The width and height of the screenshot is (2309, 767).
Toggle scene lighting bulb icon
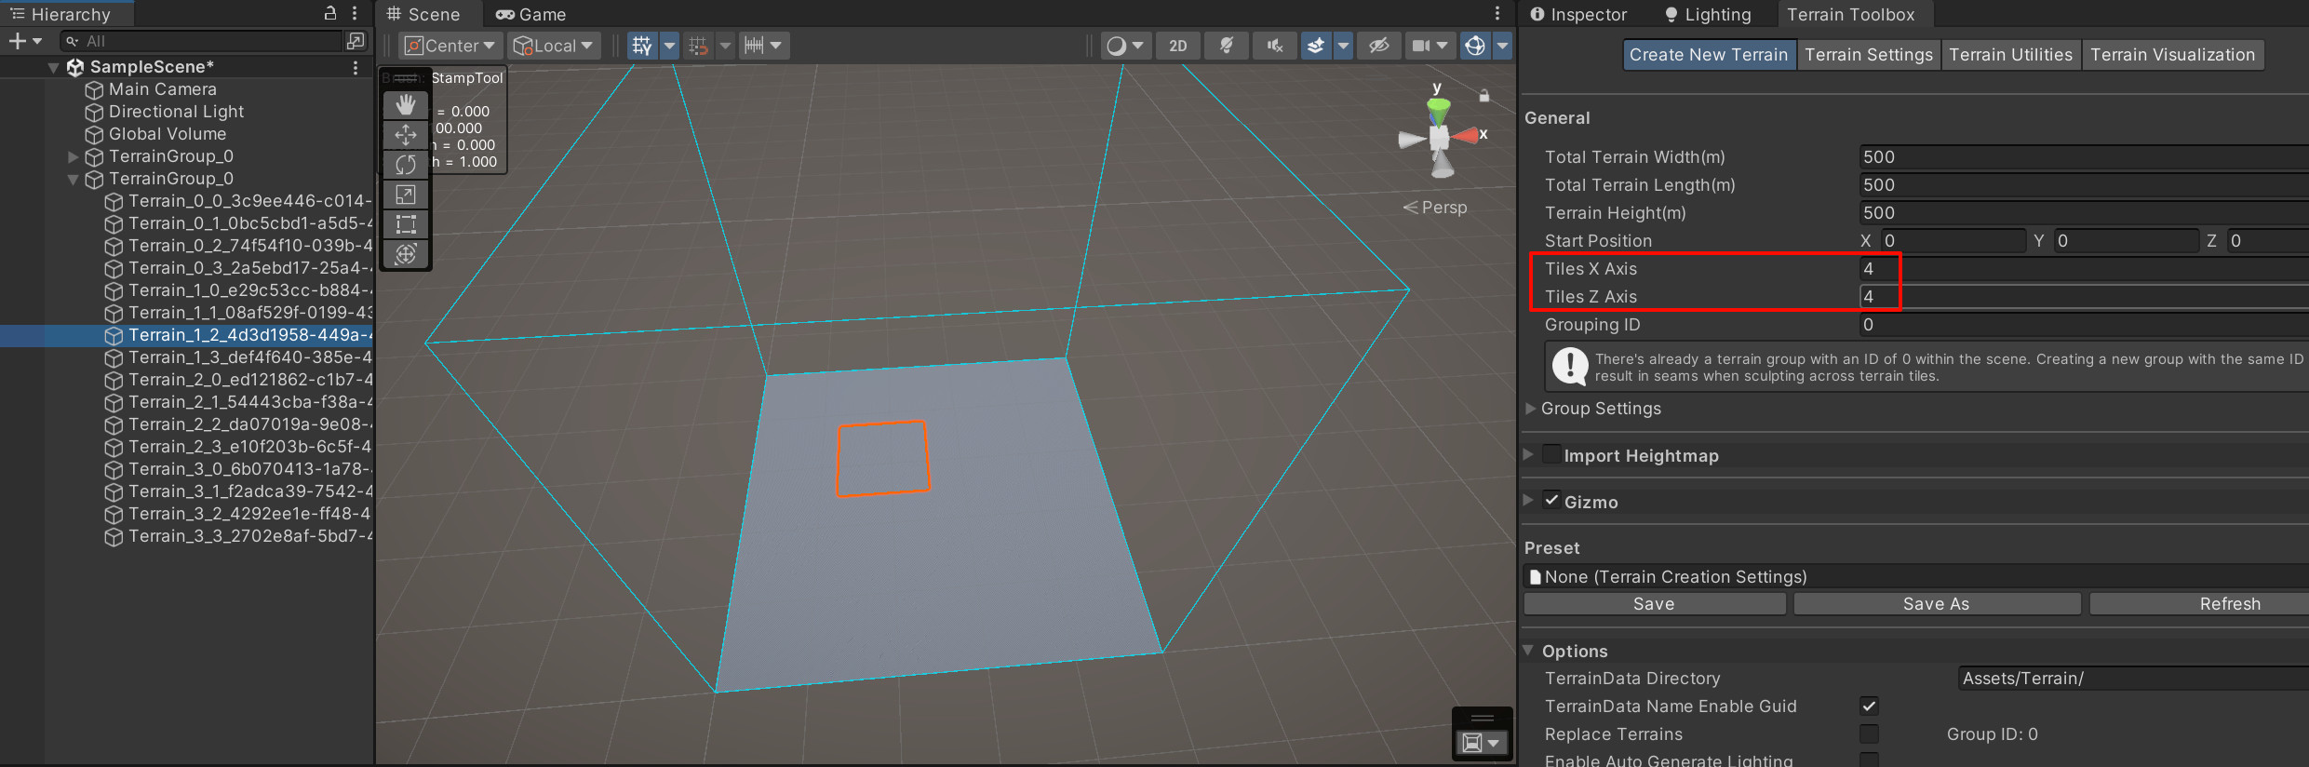point(1227,46)
